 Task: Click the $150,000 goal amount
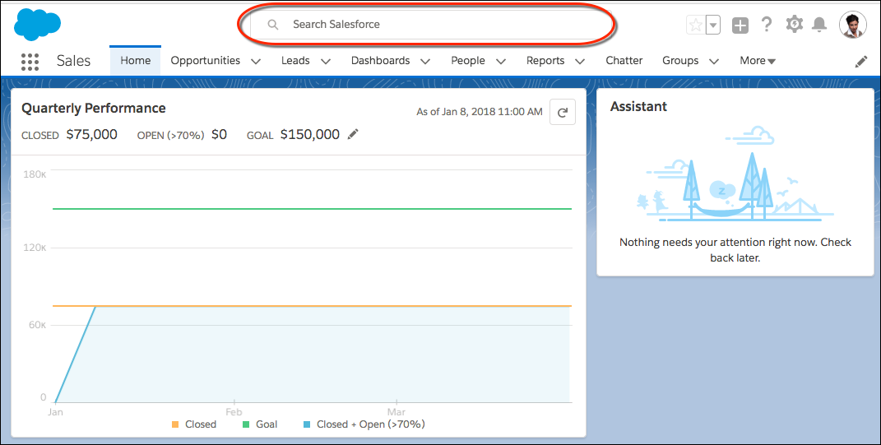coord(310,134)
